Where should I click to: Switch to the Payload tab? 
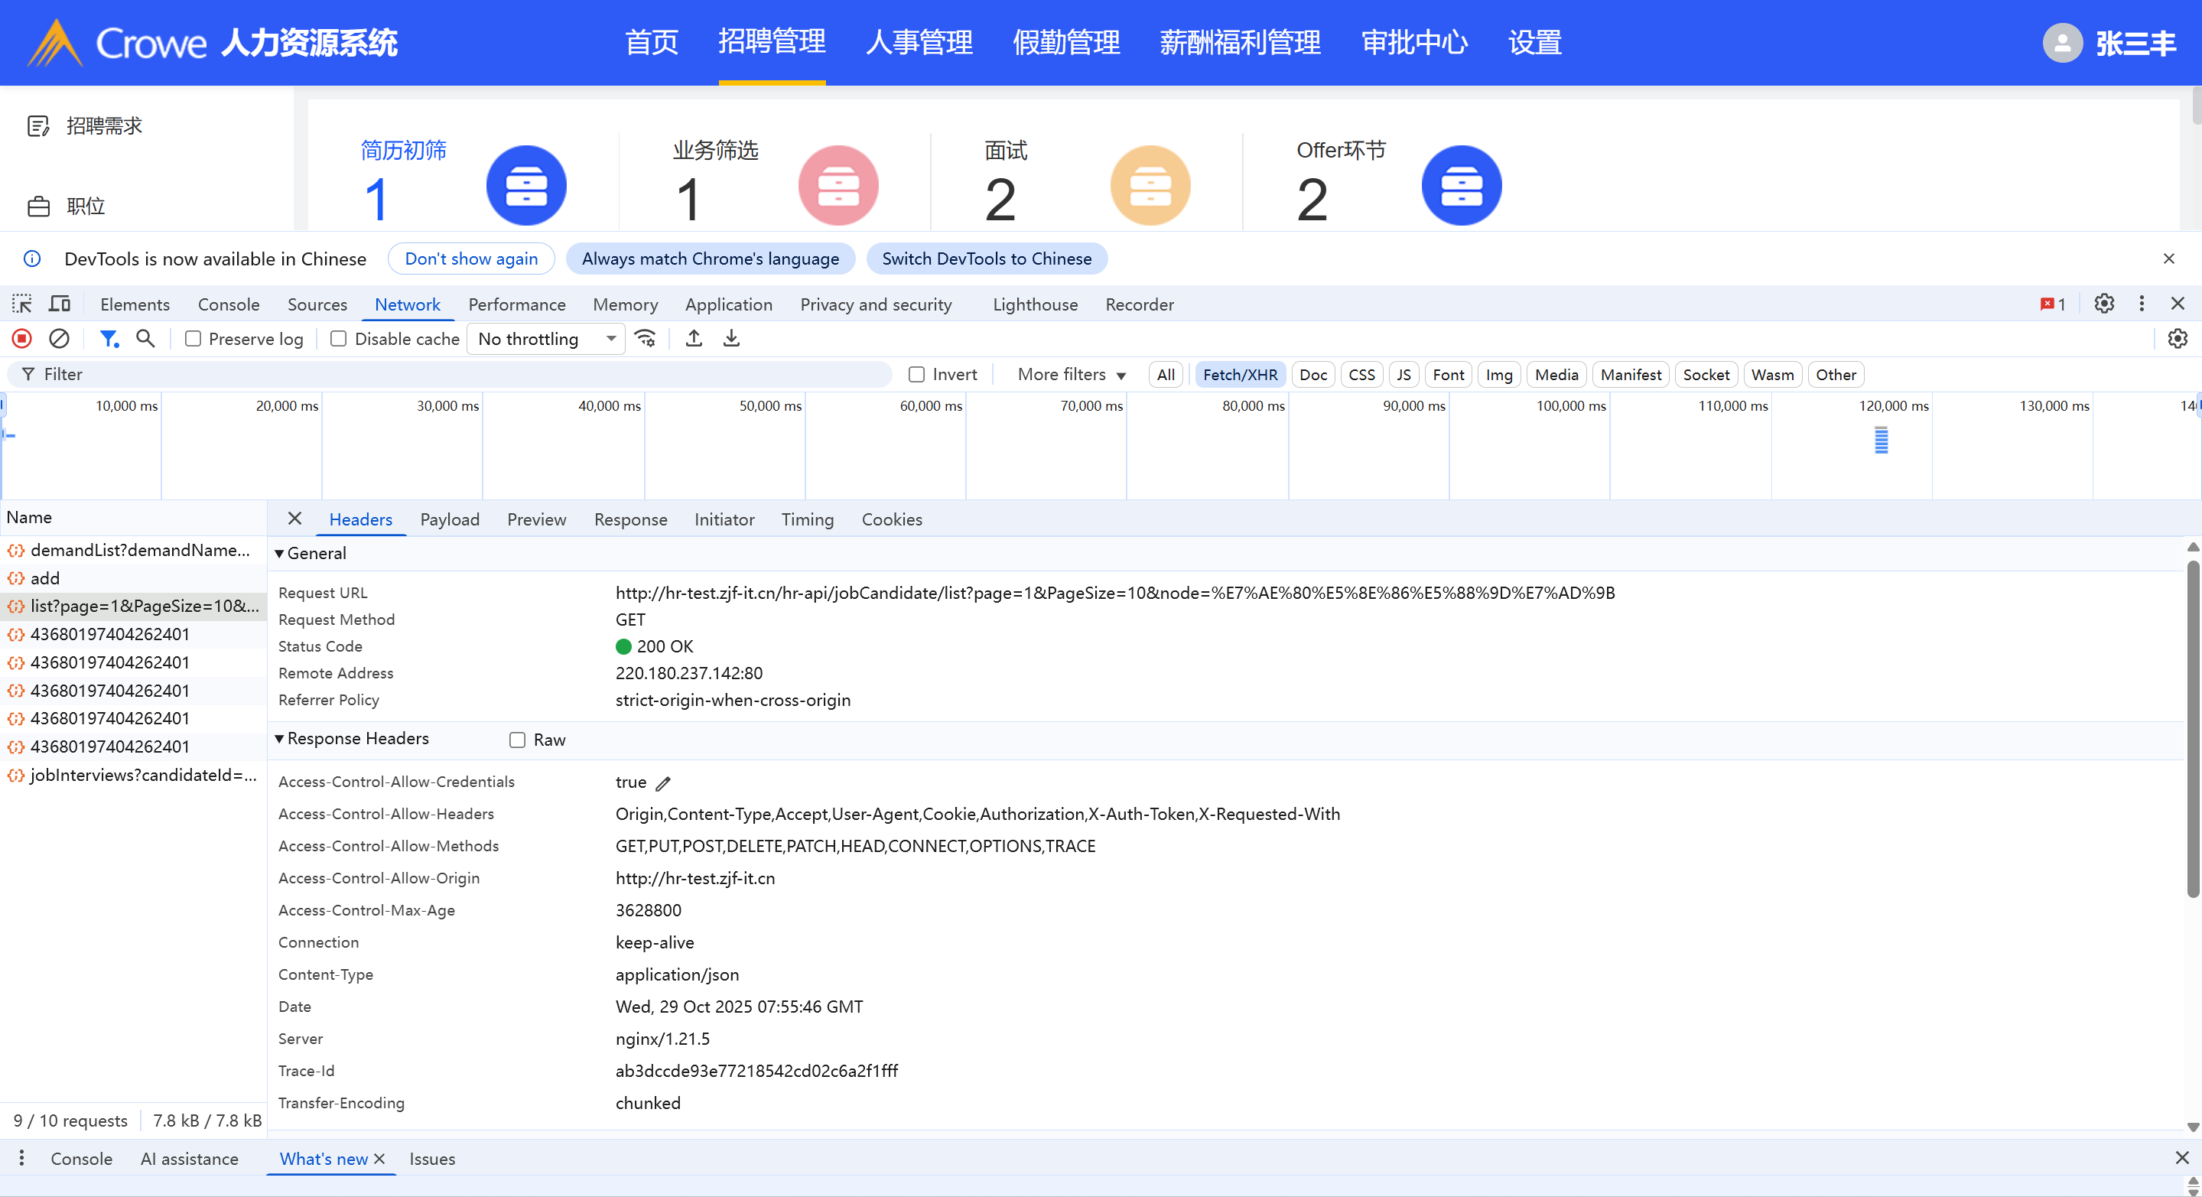click(x=450, y=520)
